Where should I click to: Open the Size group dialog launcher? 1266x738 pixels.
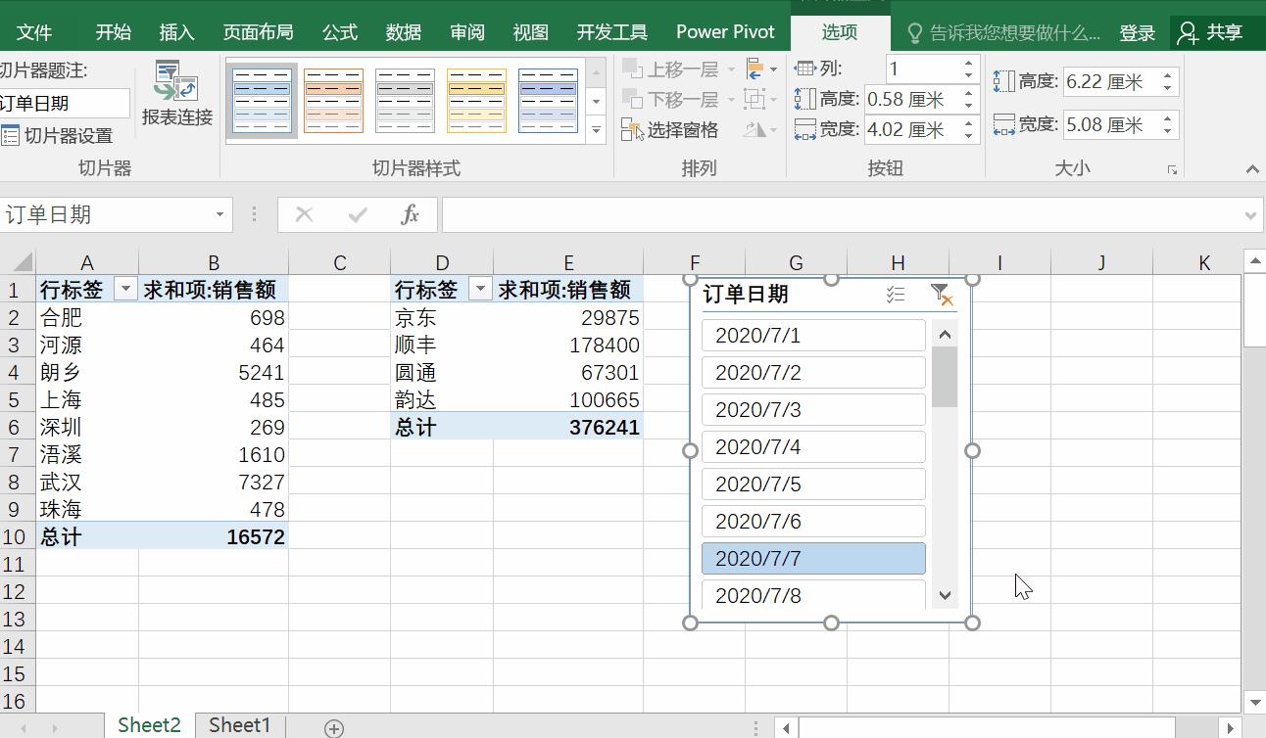[x=1172, y=170]
